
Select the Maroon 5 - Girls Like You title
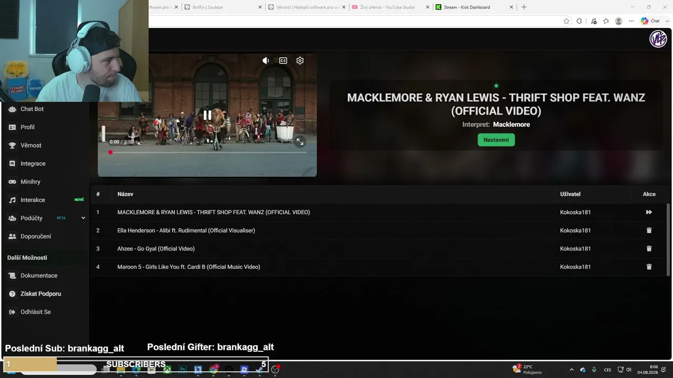click(x=189, y=267)
